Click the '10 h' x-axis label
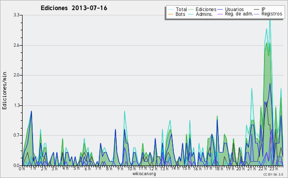The image size is (288, 178). (132, 168)
